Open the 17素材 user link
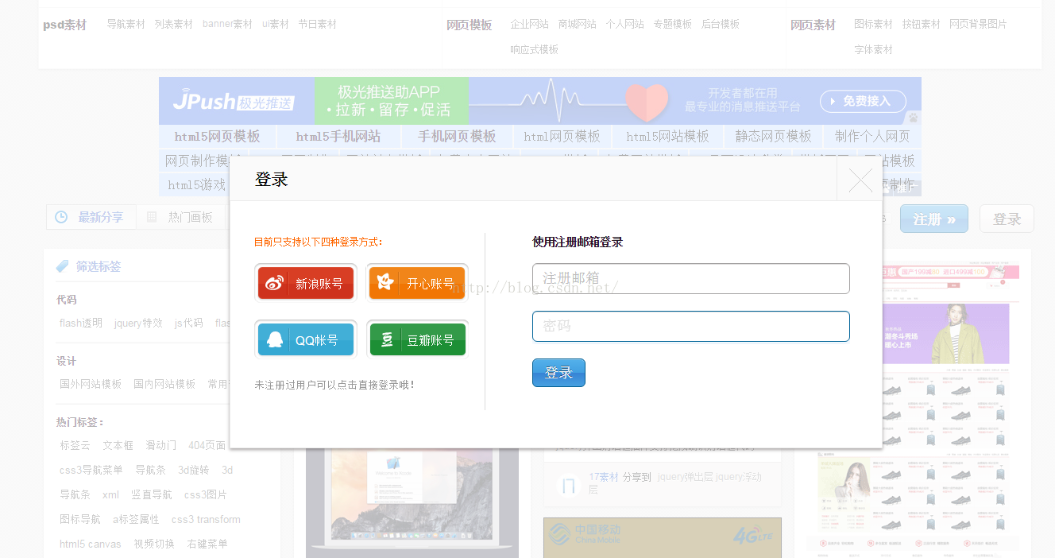 point(604,477)
